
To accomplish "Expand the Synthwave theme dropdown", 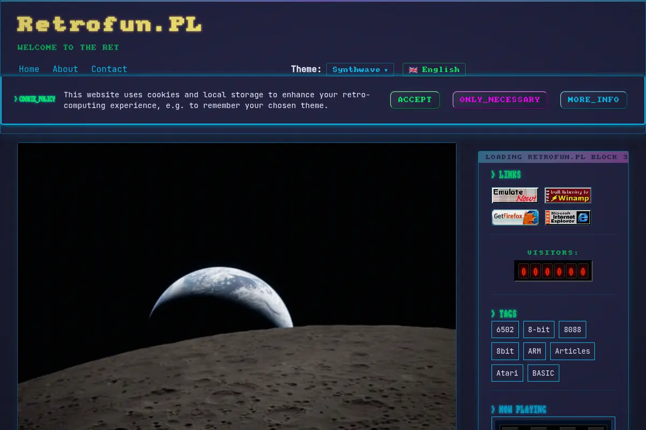I will click(x=360, y=69).
